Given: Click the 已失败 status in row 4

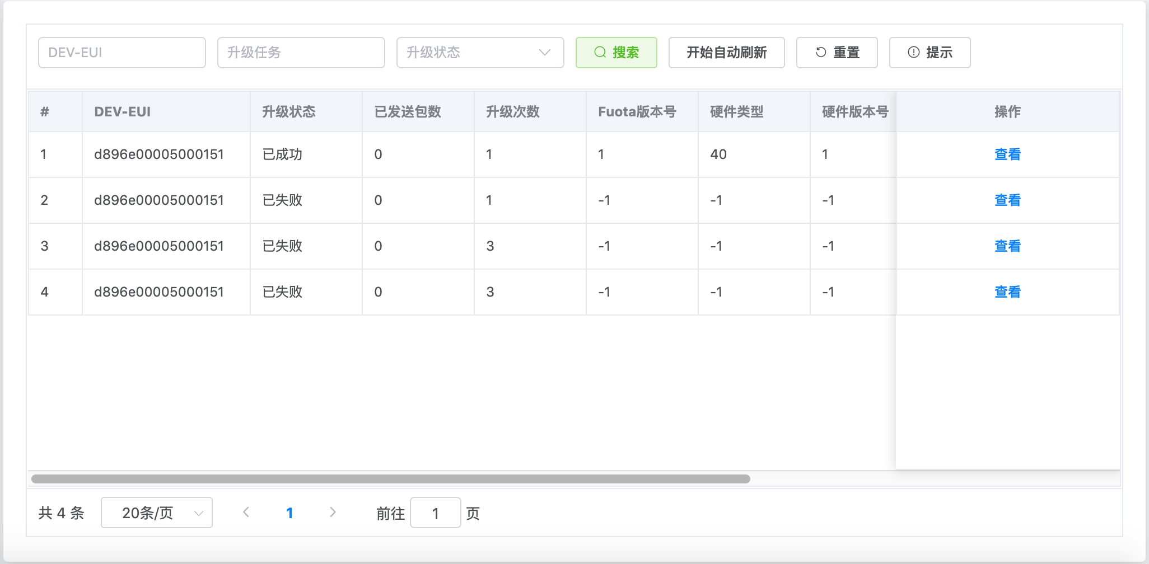Looking at the screenshot, I should [282, 292].
